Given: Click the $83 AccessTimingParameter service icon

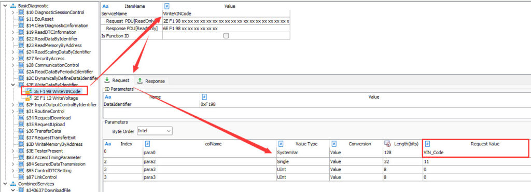Looking at the screenshot, I should (21, 157).
